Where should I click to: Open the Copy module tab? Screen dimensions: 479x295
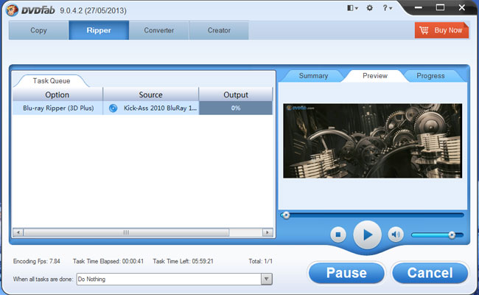point(38,30)
